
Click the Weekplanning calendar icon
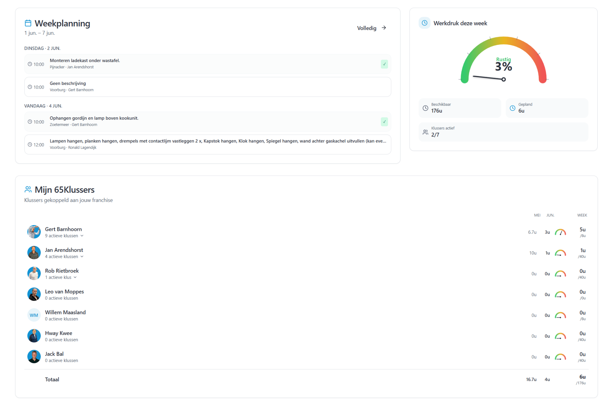point(28,23)
